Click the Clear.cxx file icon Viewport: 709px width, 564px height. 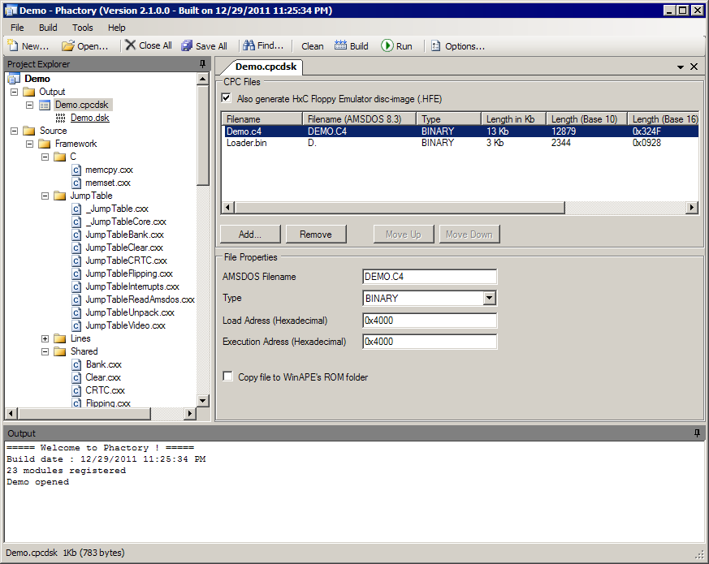coord(76,378)
